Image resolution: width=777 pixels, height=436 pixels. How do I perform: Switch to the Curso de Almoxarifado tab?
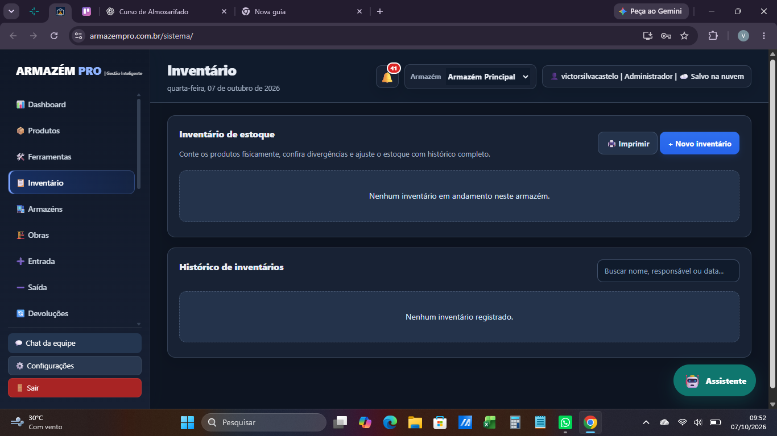[x=165, y=11]
